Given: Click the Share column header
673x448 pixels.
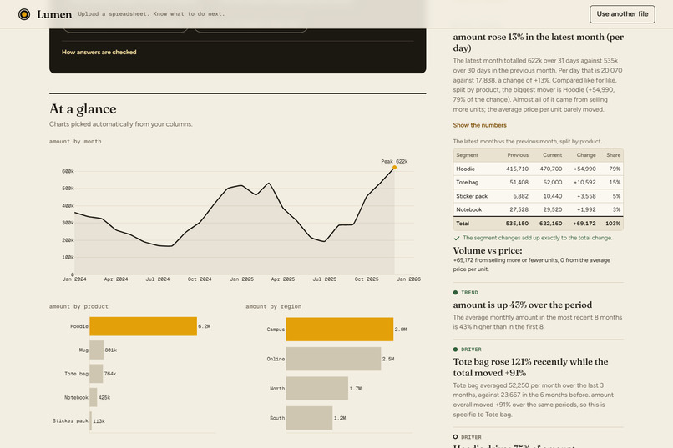Looking at the screenshot, I should (x=614, y=155).
